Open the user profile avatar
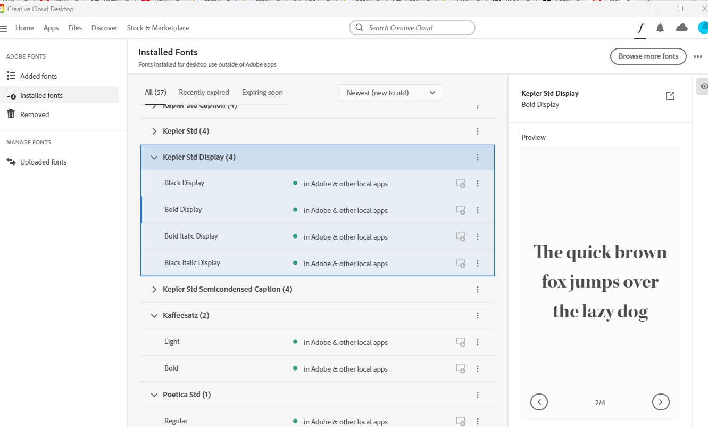Screen dimensions: 708x427 (x=703, y=28)
